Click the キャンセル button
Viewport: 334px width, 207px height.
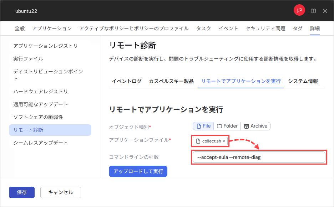61,192
